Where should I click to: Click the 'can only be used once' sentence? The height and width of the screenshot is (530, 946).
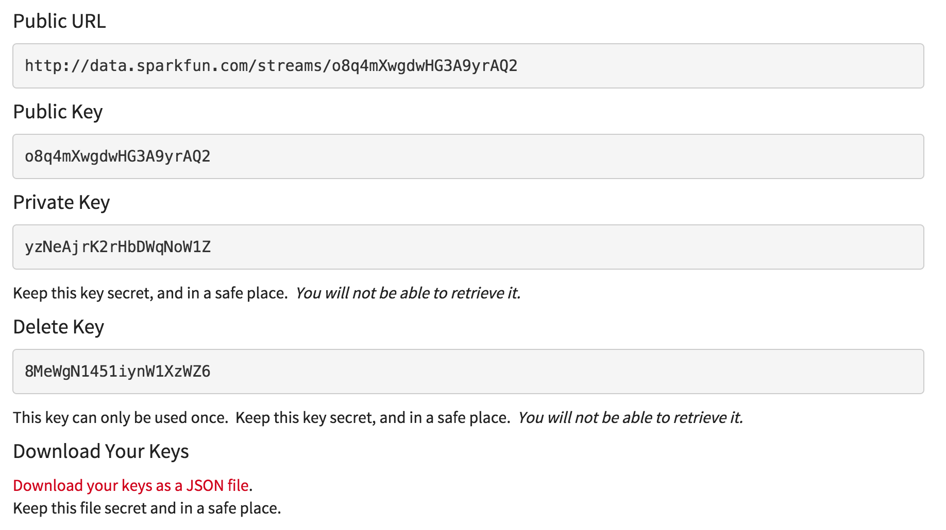121,417
